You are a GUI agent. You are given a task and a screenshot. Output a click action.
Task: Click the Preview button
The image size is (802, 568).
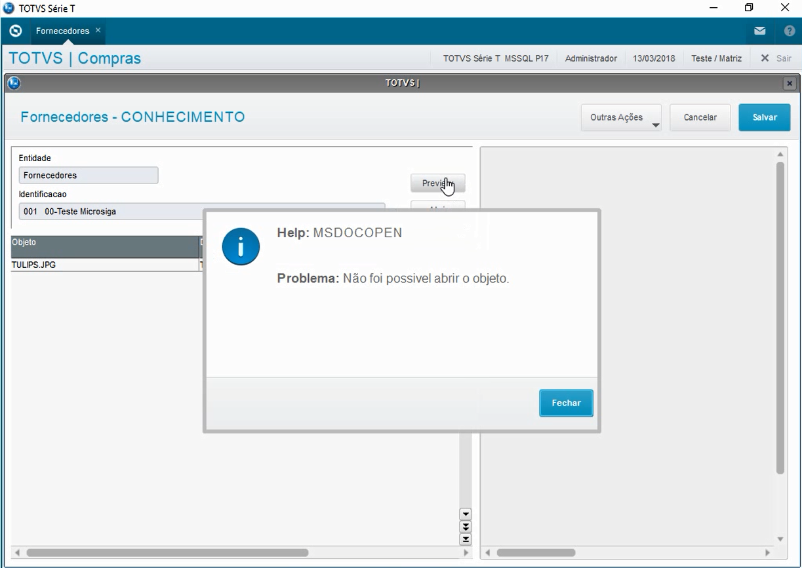click(x=437, y=183)
